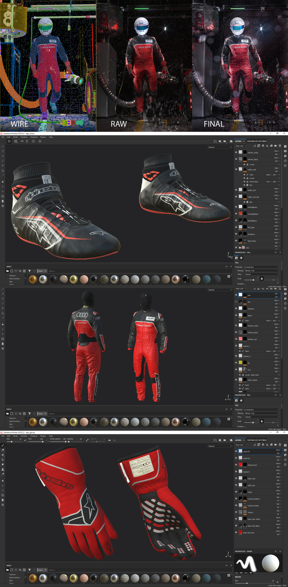Hide the zipper layer
288x587 pixels.
click(236, 315)
